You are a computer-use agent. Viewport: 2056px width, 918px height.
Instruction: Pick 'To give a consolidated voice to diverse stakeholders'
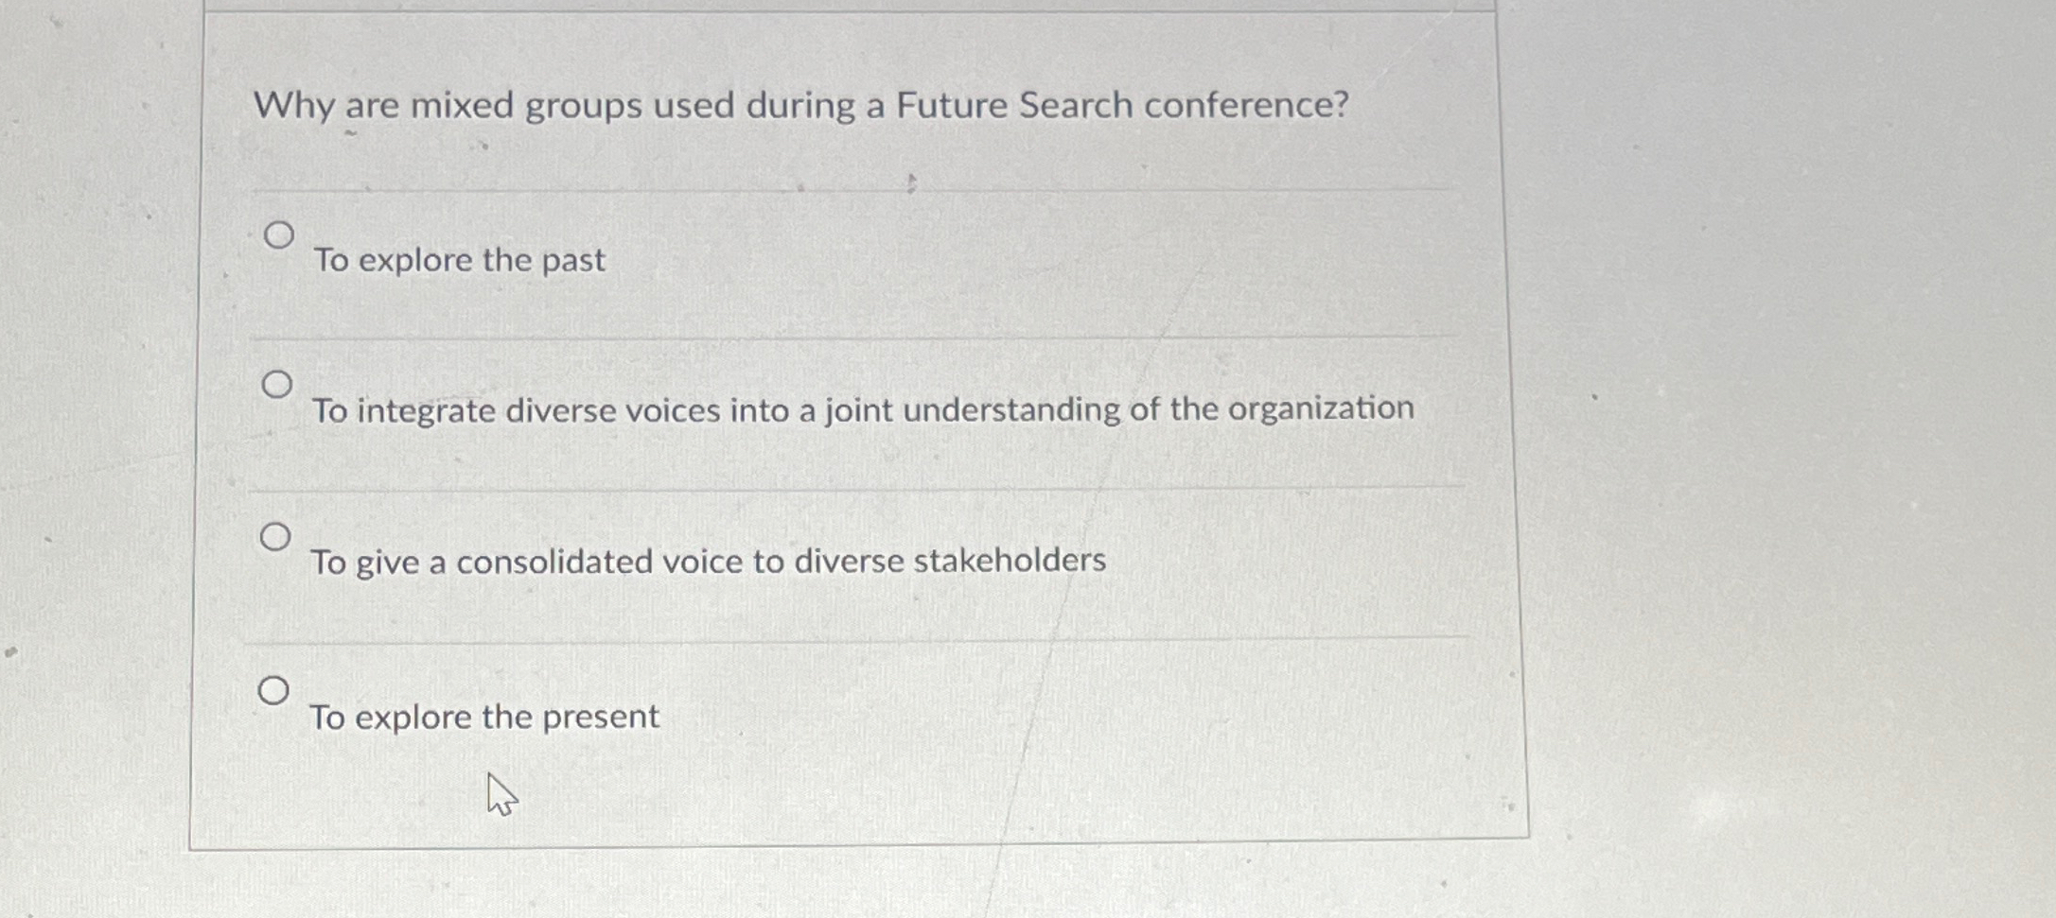pos(708,563)
